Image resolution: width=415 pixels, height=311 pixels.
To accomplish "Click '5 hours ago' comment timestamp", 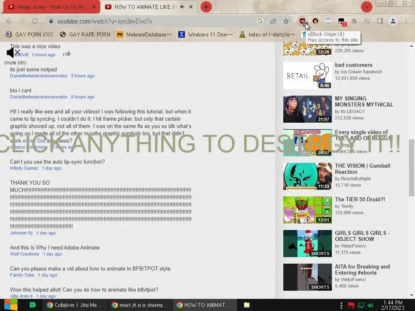I will 43,55.
